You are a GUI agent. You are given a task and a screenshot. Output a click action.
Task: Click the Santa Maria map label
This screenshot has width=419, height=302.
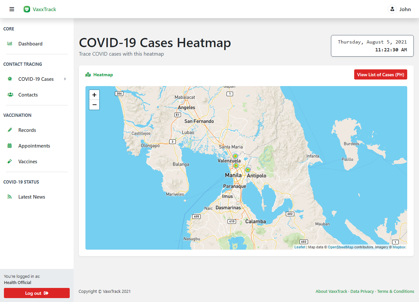click(x=231, y=147)
